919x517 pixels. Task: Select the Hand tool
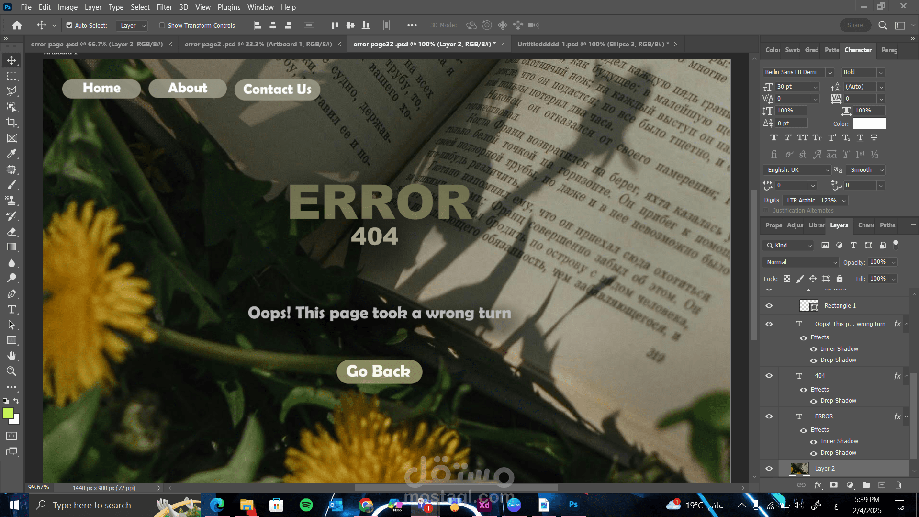(12, 356)
